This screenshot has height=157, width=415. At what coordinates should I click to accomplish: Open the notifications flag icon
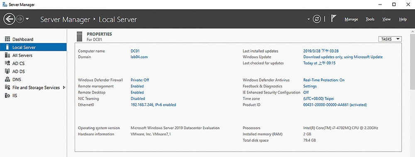pos(334,19)
